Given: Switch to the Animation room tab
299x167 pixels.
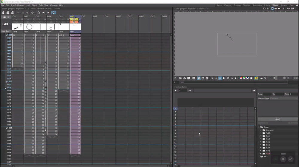Looking at the screenshot, I should tap(257, 5).
